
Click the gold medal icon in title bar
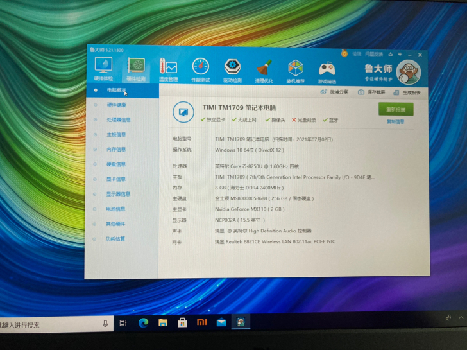coord(344,53)
